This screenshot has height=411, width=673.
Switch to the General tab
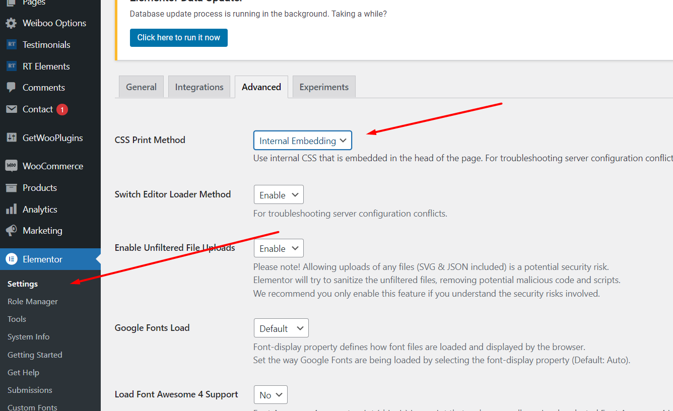[141, 87]
